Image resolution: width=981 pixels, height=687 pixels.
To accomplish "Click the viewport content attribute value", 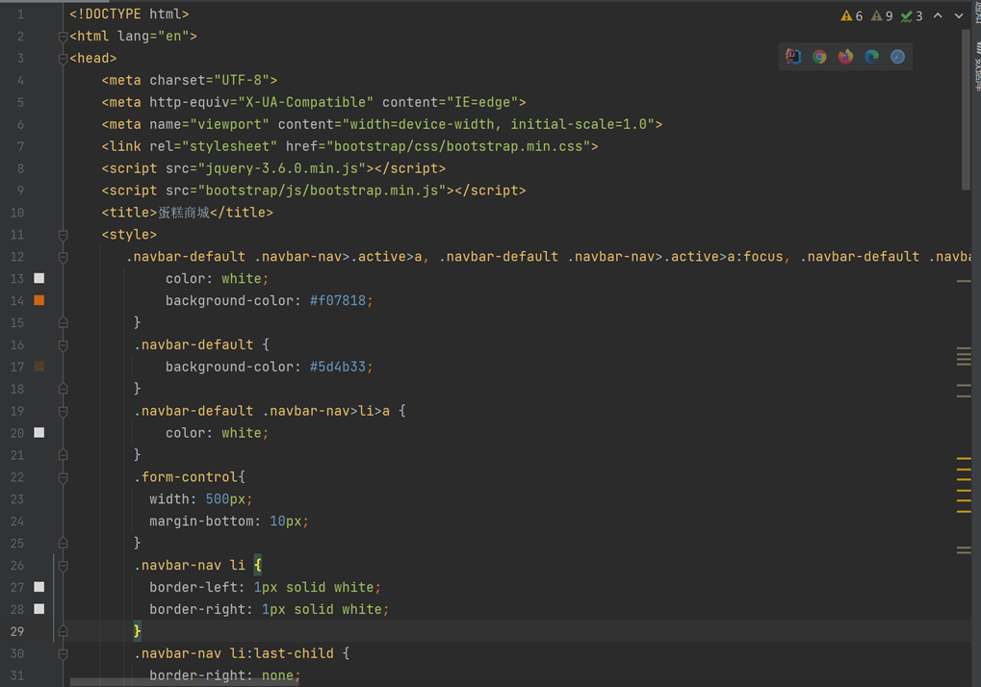I will [499, 124].
